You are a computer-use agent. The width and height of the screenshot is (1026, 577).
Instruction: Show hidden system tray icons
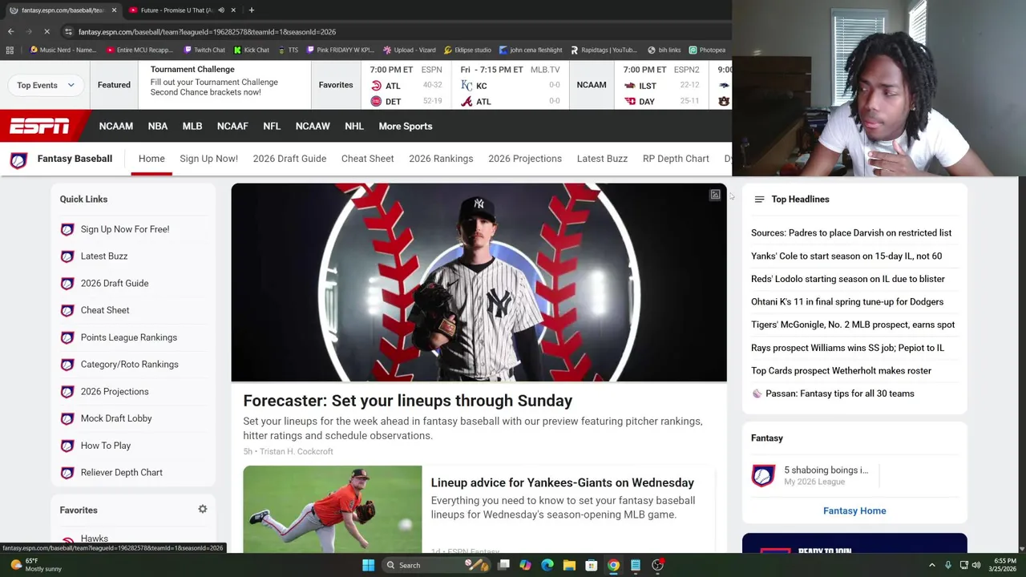click(931, 565)
